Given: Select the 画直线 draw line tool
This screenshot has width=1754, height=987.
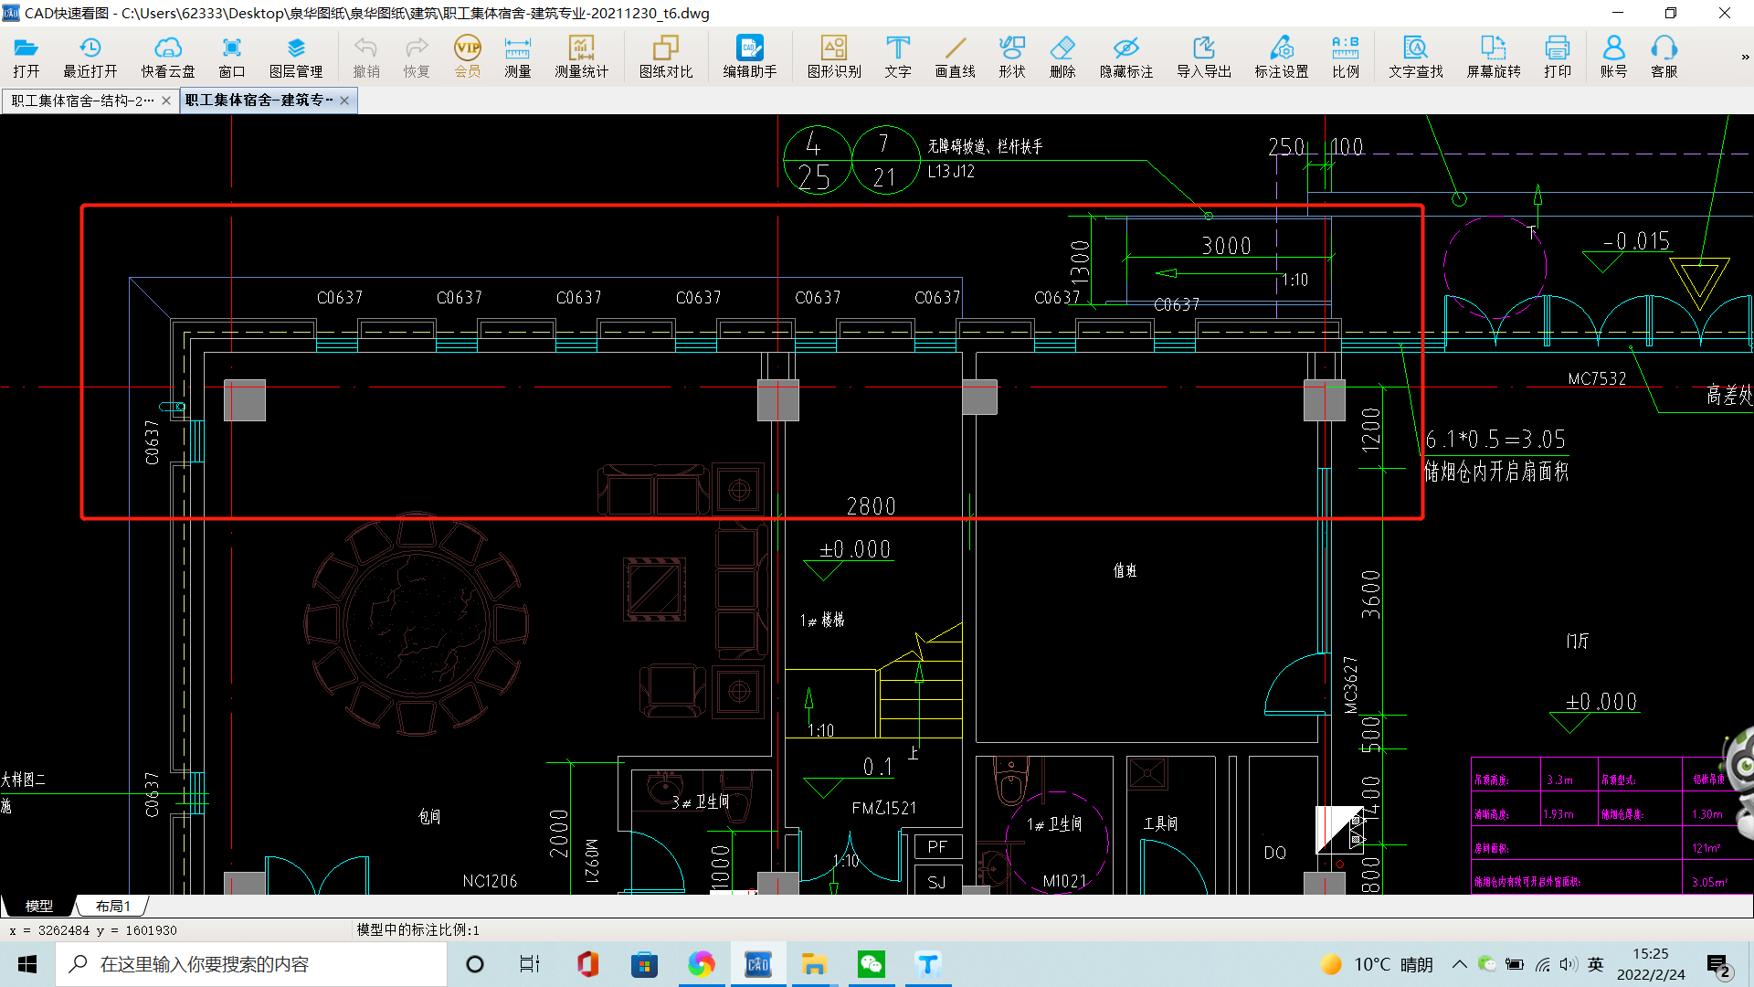Looking at the screenshot, I should (956, 57).
